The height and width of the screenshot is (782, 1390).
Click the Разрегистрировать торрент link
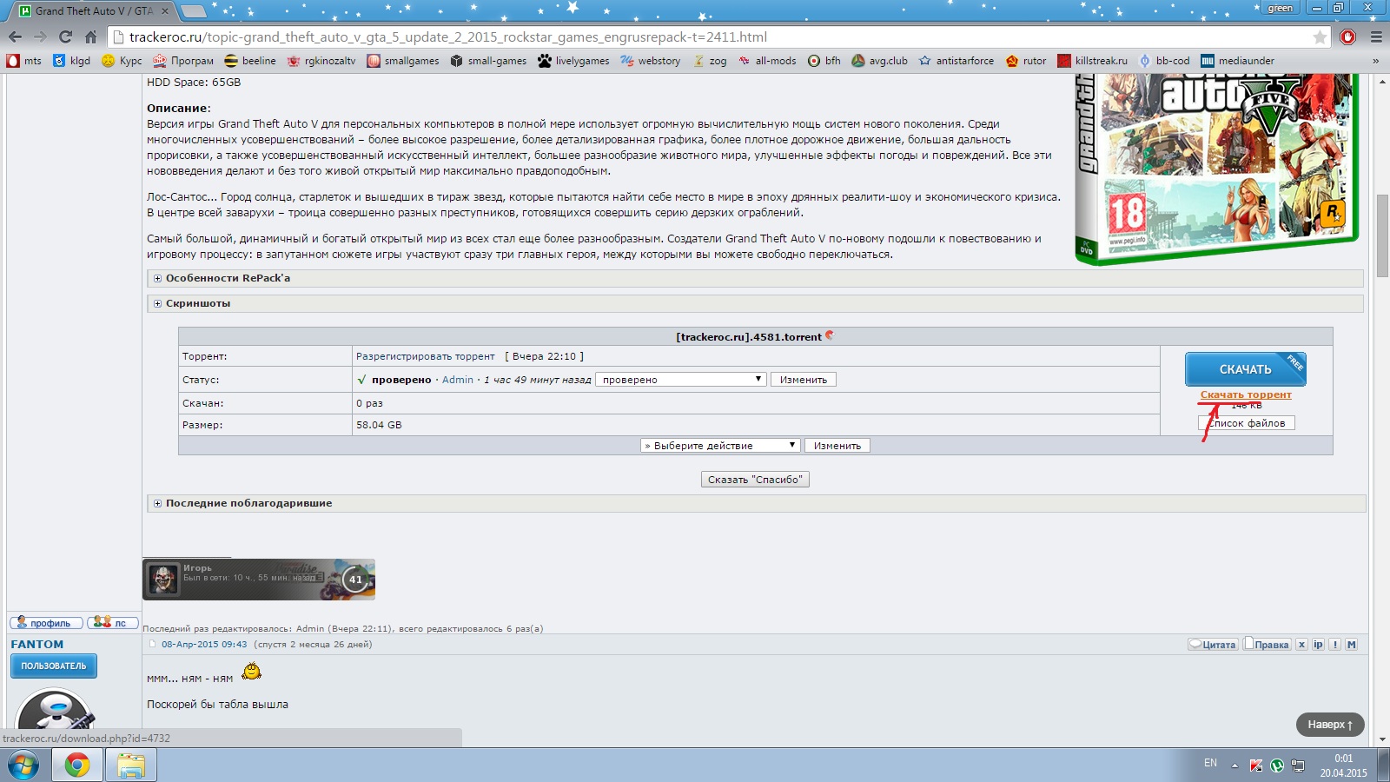[x=426, y=356]
